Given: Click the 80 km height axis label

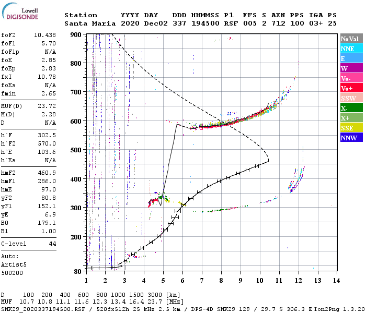Looking at the screenshot, I should click(77, 271).
